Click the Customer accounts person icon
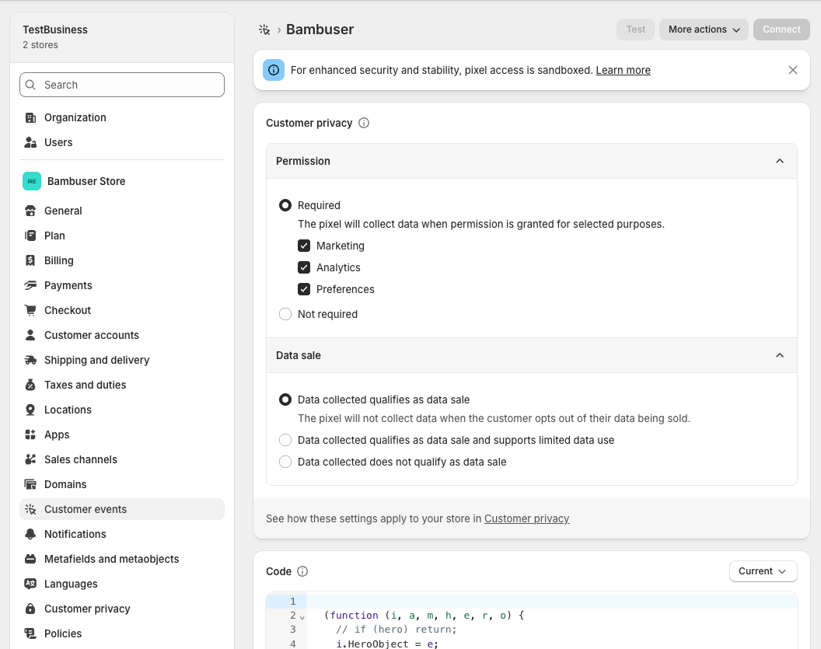Screen dimensions: 821x649 [x=30, y=335]
